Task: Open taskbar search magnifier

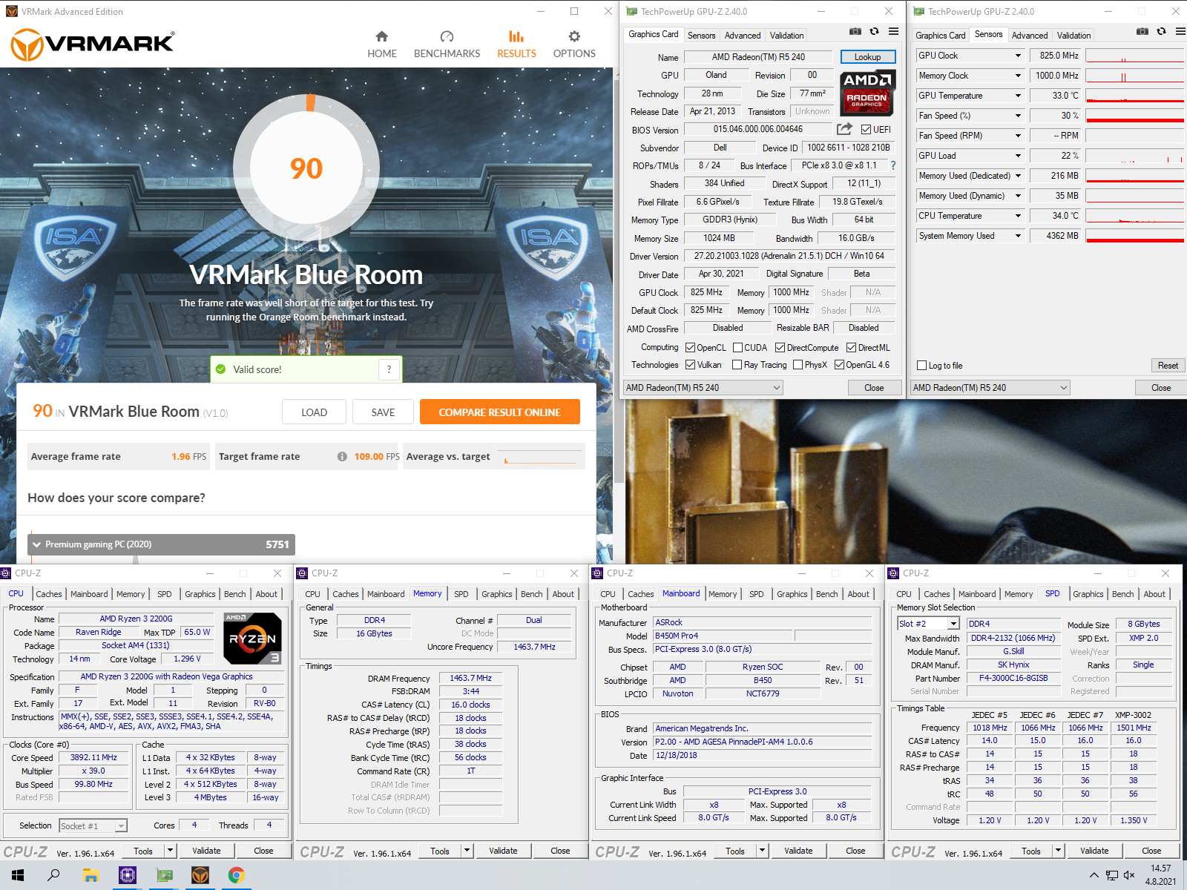Action: pyautogui.click(x=53, y=875)
